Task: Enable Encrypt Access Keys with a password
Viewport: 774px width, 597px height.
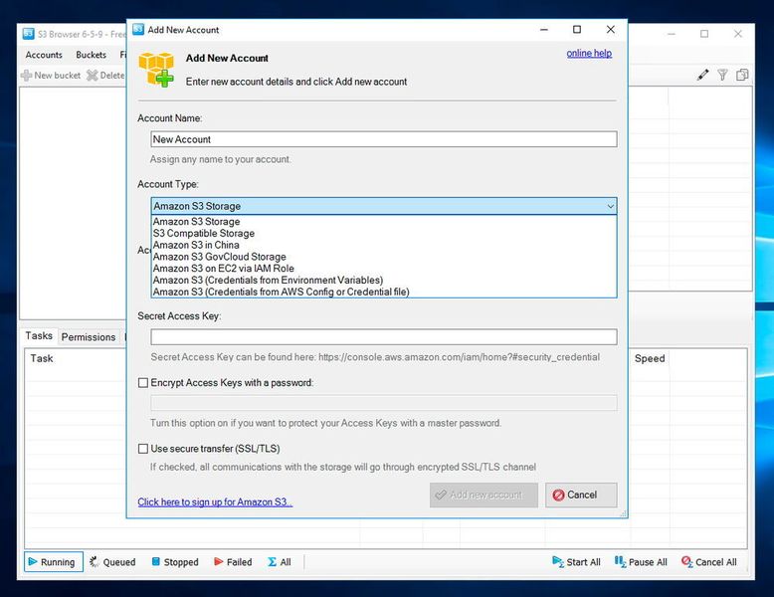Action: [x=143, y=383]
